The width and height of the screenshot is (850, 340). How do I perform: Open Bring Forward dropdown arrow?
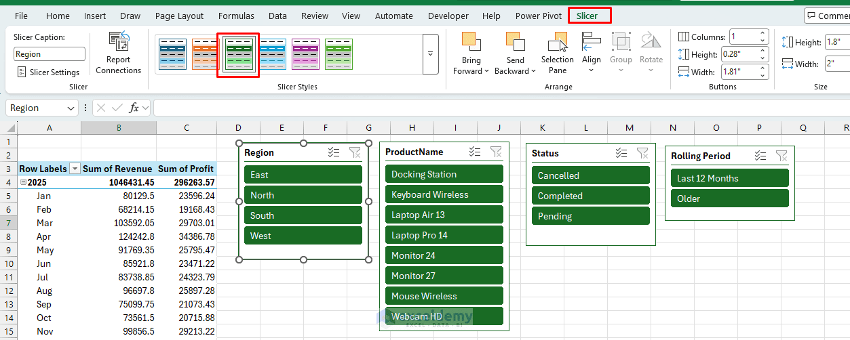[x=486, y=71]
